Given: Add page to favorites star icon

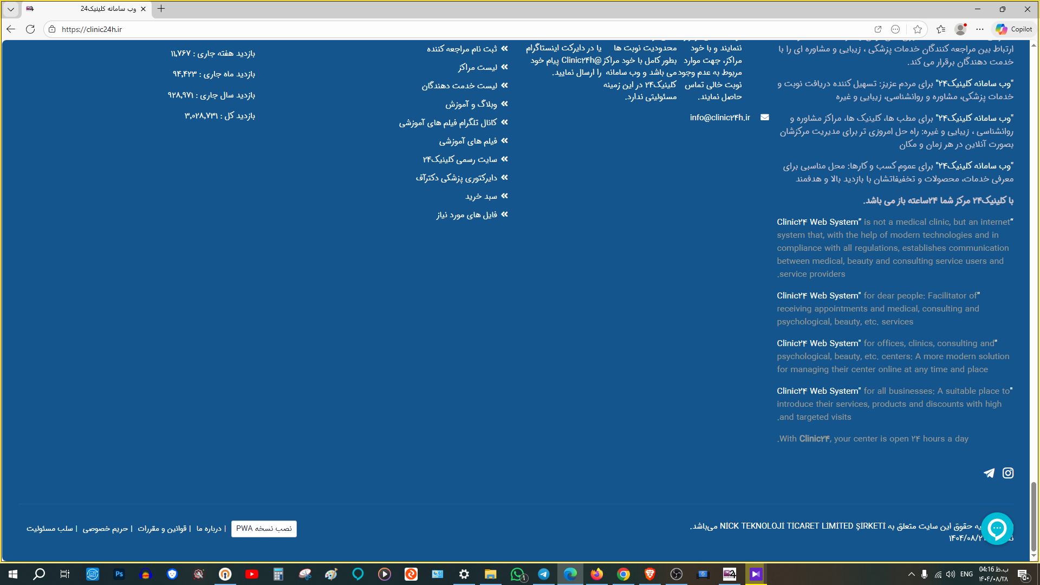Looking at the screenshot, I should click(917, 29).
